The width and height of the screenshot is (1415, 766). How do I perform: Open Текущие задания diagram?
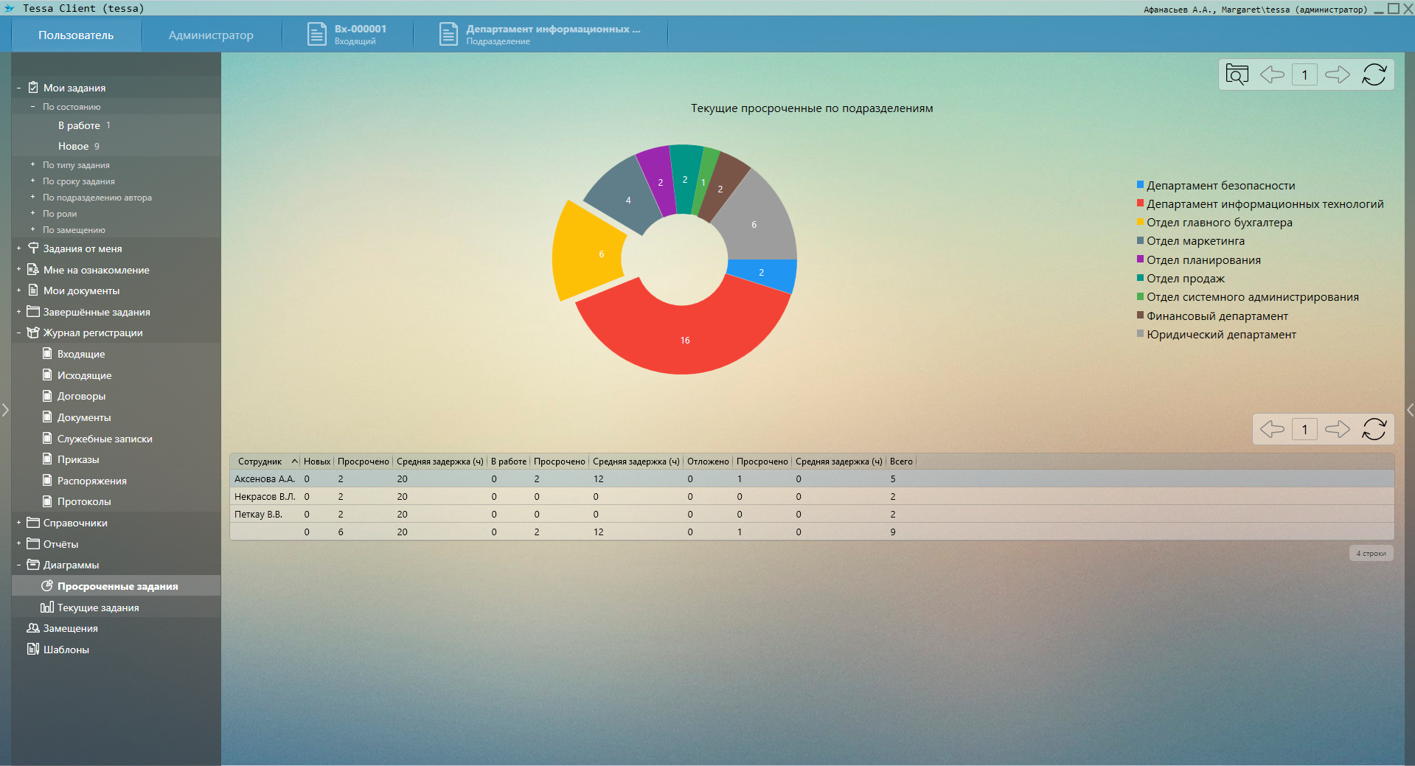point(98,607)
